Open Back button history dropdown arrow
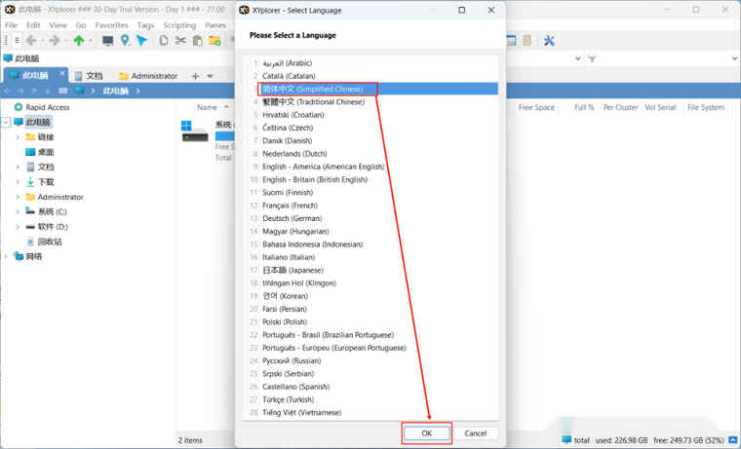This screenshot has width=741, height=449. click(43, 41)
